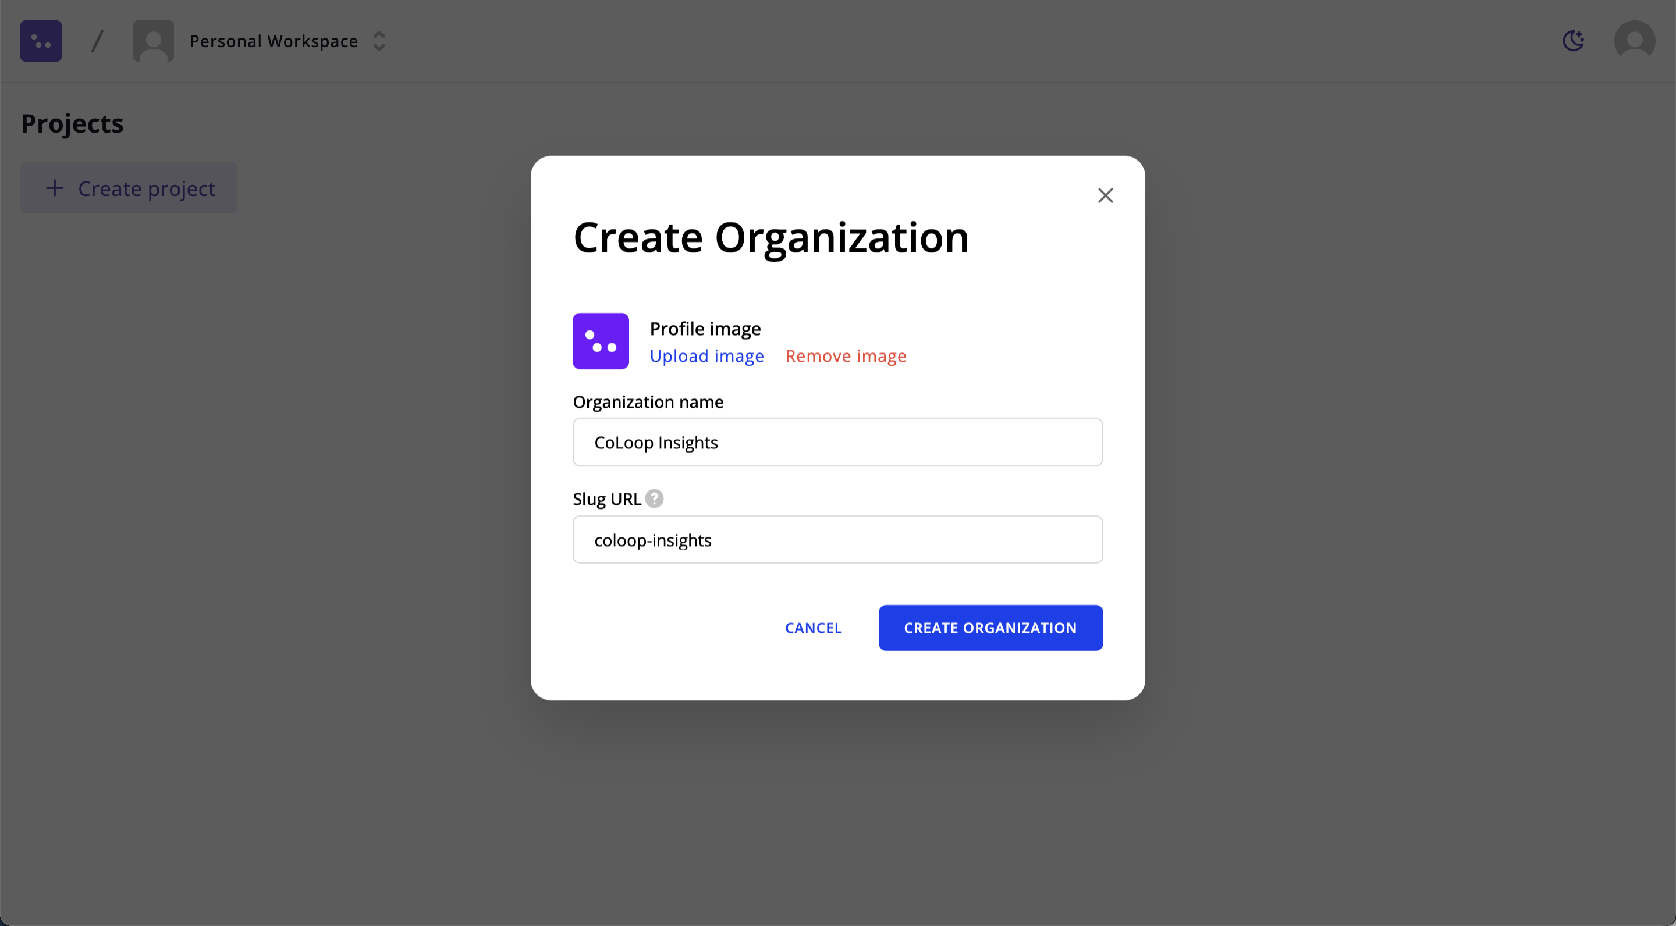1676x926 pixels.
Task: Open the Personal Workspace switcher dropdown
Action: [x=379, y=41]
